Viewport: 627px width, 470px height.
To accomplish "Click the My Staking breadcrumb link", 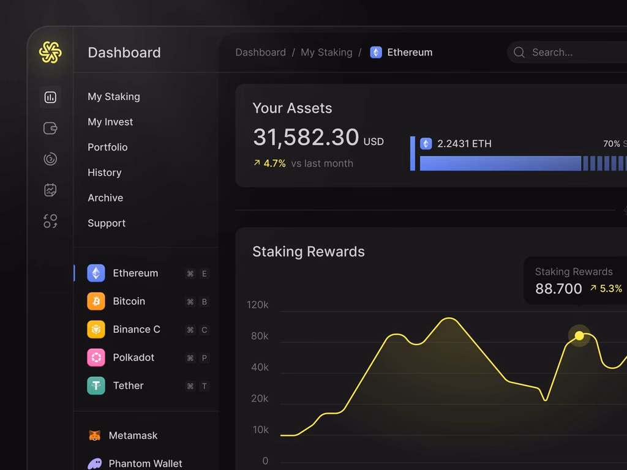I will coord(327,53).
